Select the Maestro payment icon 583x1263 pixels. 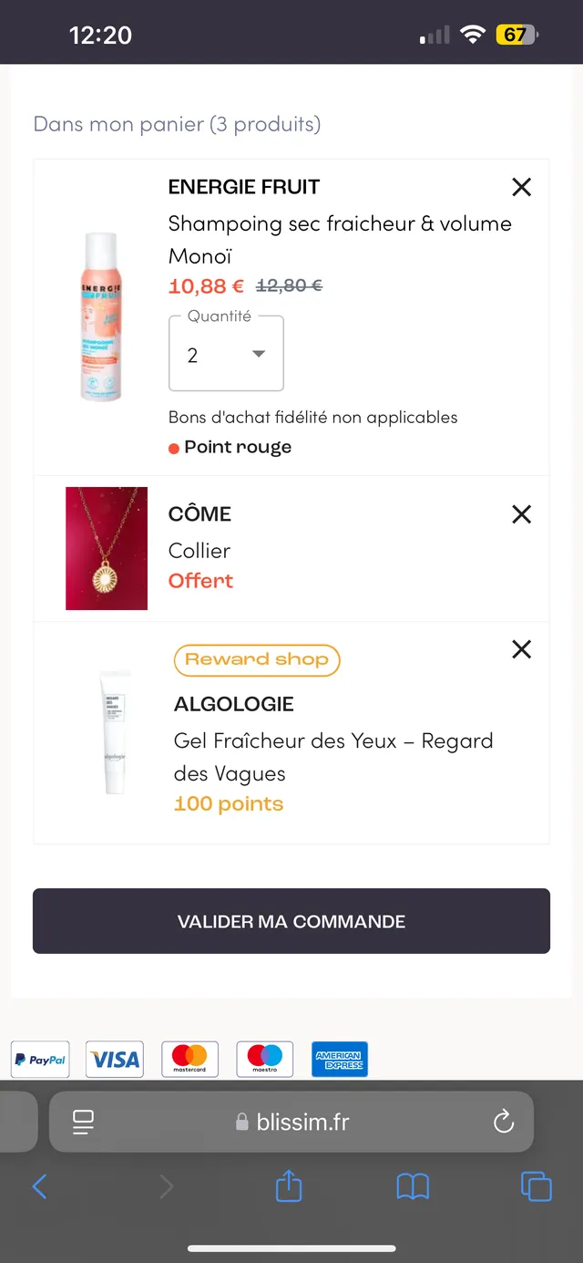point(264,1059)
